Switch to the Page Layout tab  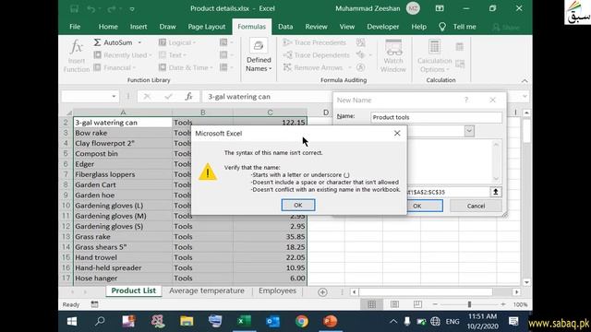click(206, 27)
